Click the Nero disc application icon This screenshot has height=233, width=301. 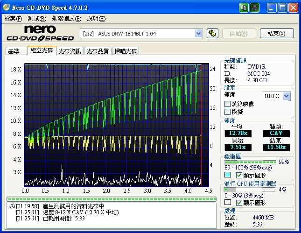(6, 7)
